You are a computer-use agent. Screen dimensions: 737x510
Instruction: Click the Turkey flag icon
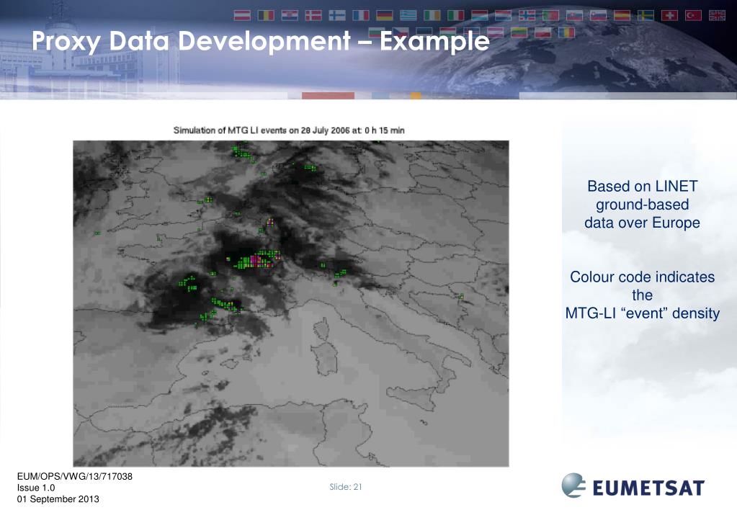tap(693, 16)
